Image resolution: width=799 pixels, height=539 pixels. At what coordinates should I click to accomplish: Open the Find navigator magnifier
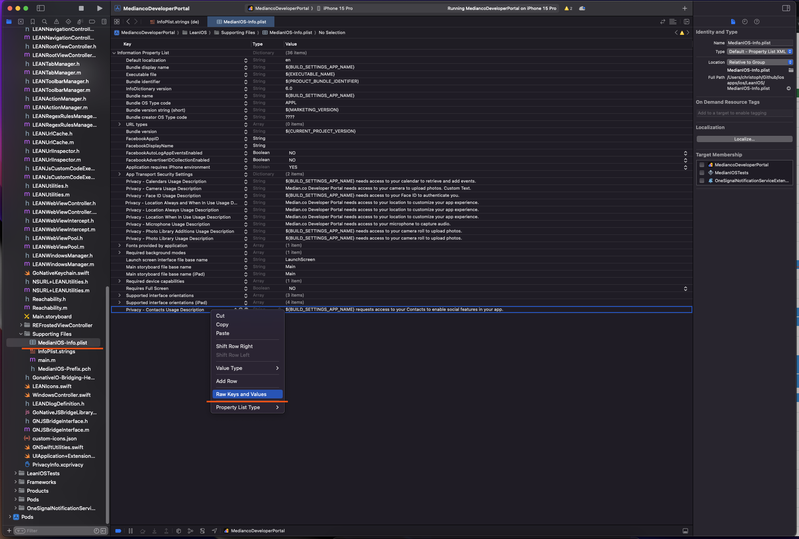44,22
